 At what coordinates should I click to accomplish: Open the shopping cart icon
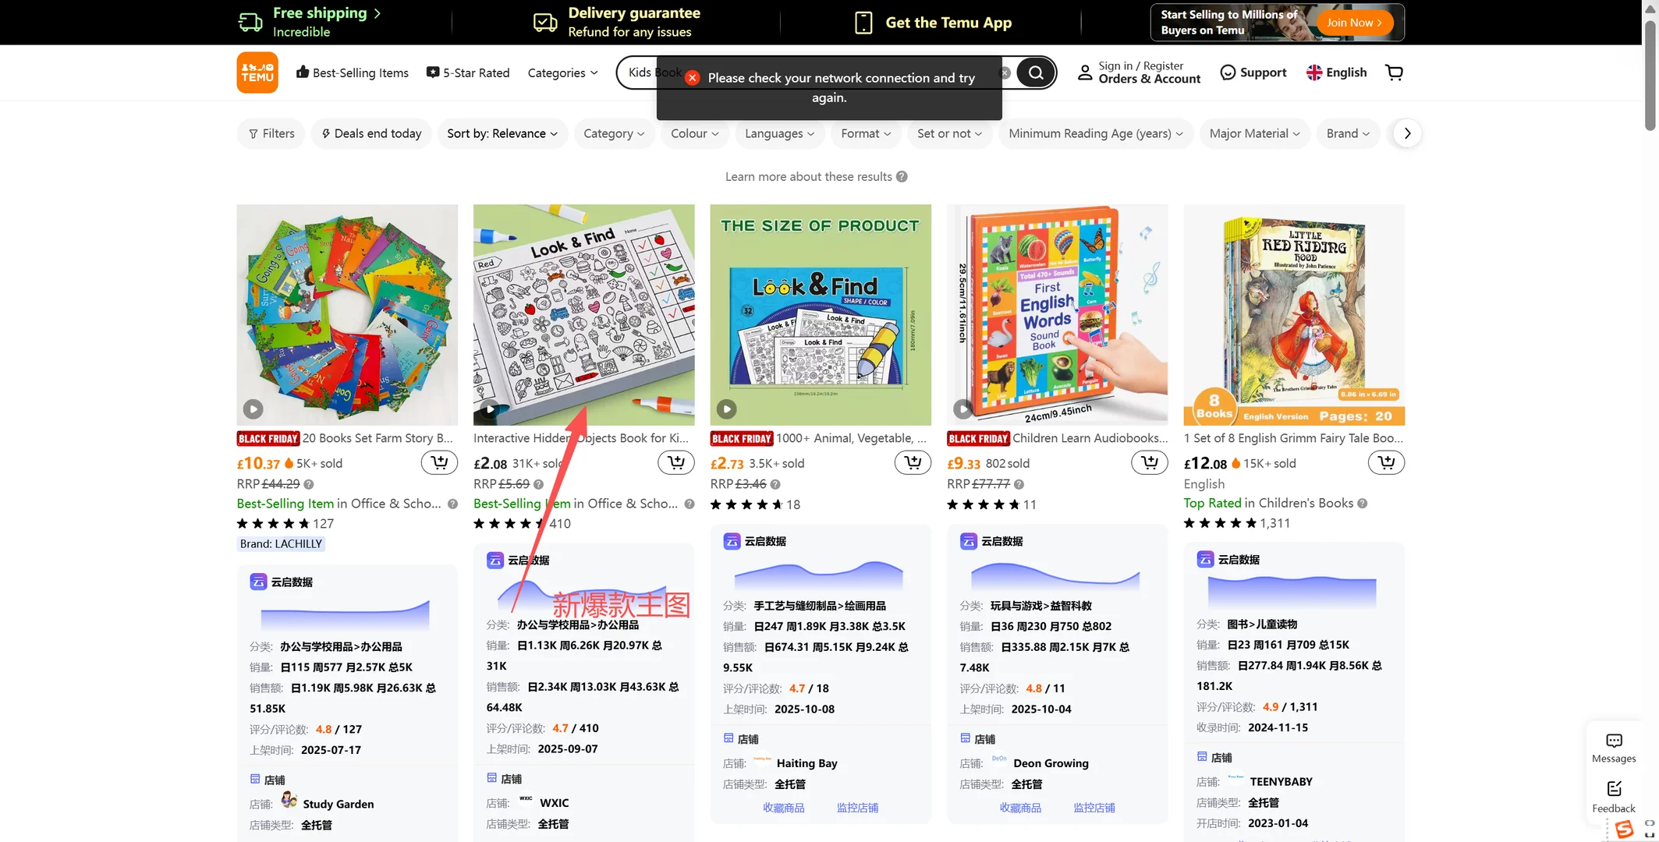(x=1395, y=73)
